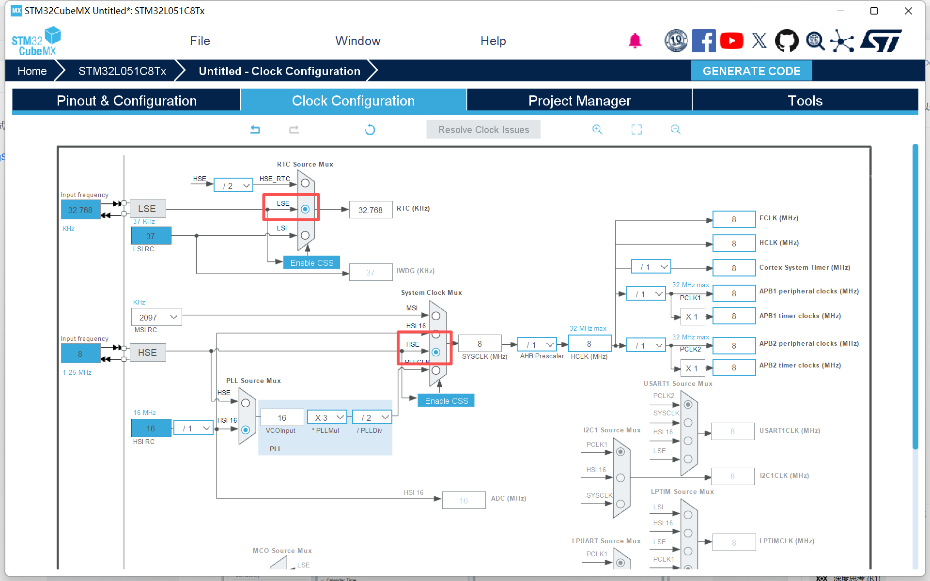The width and height of the screenshot is (930, 581).
Task: Click STM32L051C8Tx breadcrumb
Action: 122,71
